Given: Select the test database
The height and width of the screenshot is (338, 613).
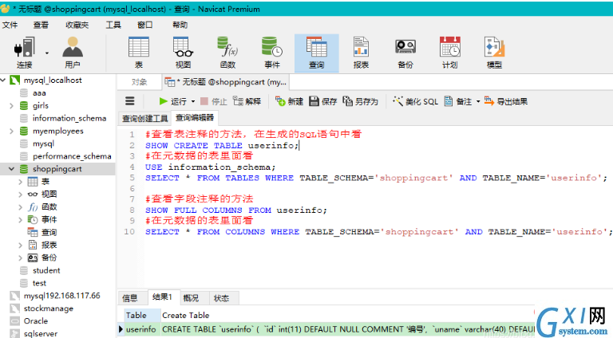Looking at the screenshot, I should [x=39, y=283].
